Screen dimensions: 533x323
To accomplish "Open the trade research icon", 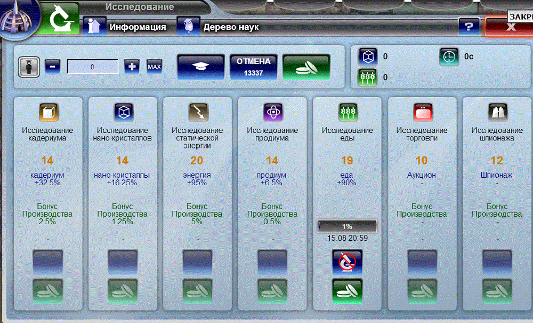I will point(423,112).
